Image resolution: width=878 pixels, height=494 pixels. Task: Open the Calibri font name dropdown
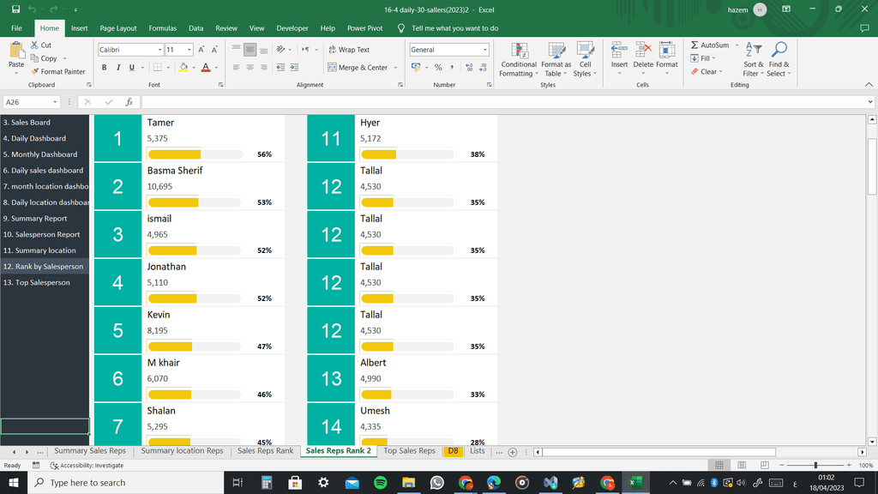(x=159, y=50)
